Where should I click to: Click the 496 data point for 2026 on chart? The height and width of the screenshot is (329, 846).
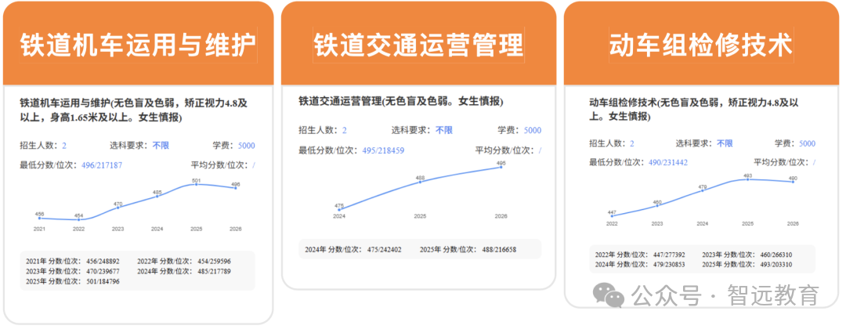[235, 188]
